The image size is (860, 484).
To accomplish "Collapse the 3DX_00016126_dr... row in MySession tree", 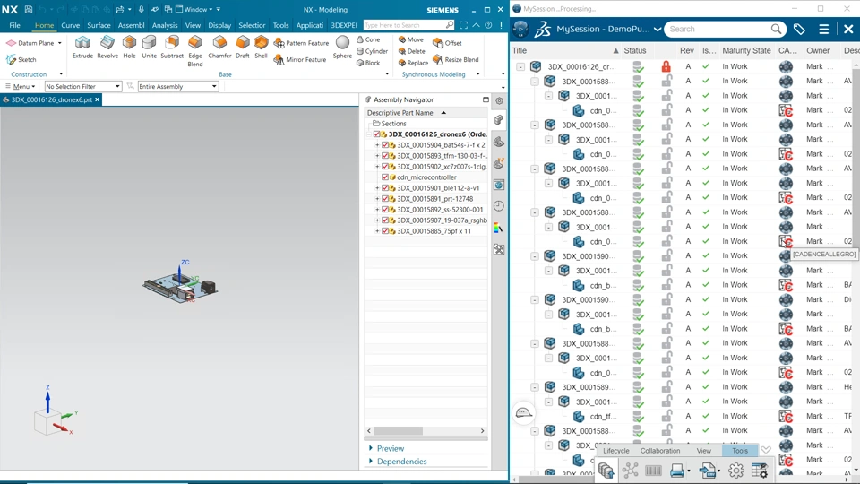I will (x=520, y=67).
